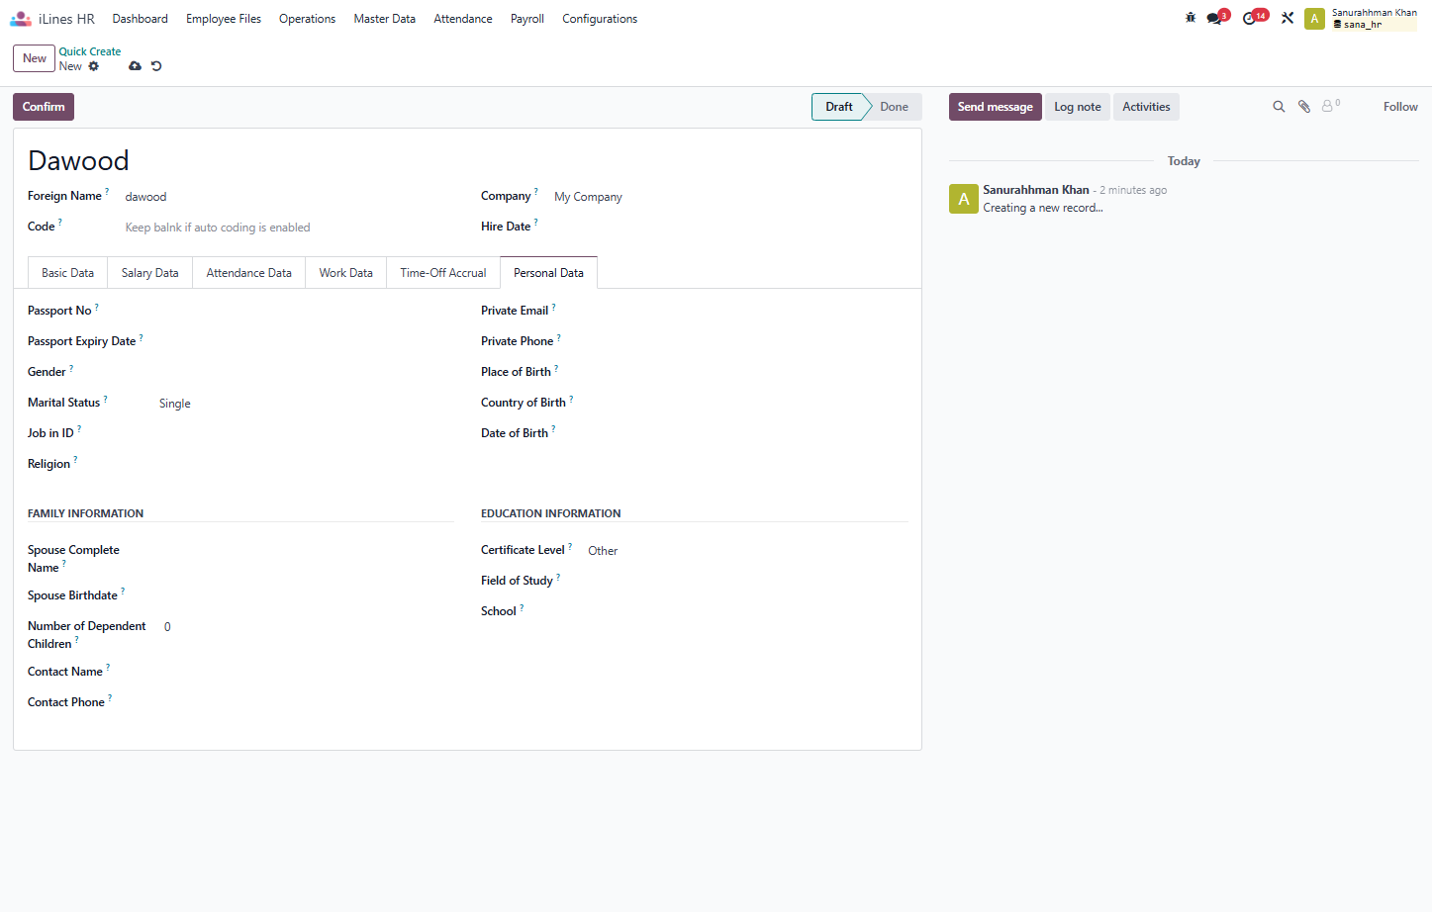This screenshot has height=912, width=1432.
Task: Open the user avatar menu
Action: 1314,19
